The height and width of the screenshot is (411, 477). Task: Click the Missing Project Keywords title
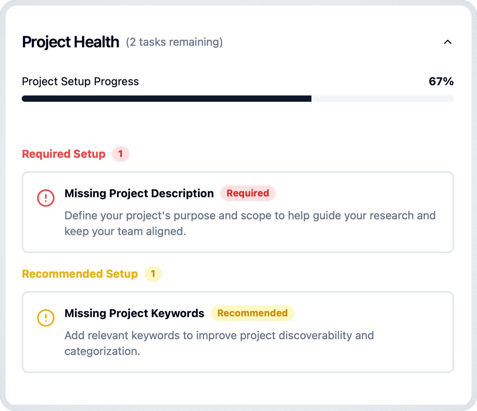[x=134, y=313]
